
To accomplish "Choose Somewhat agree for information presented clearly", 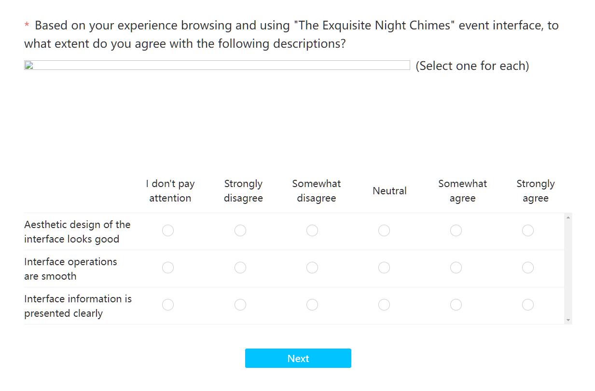I will click(x=456, y=305).
